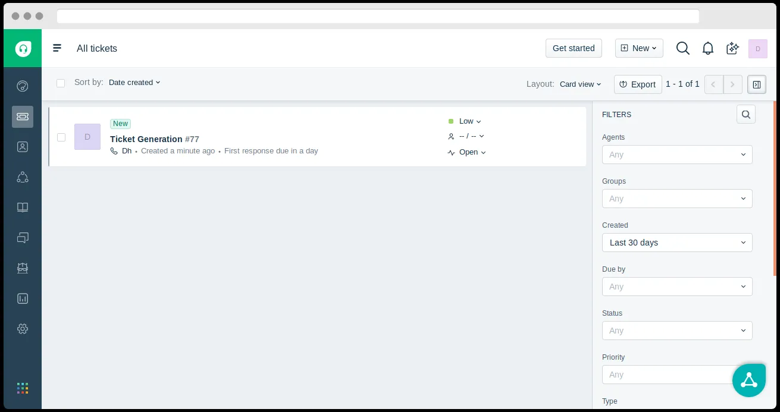Open the Due by filter dropdown
The image size is (780, 412).
(677, 287)
